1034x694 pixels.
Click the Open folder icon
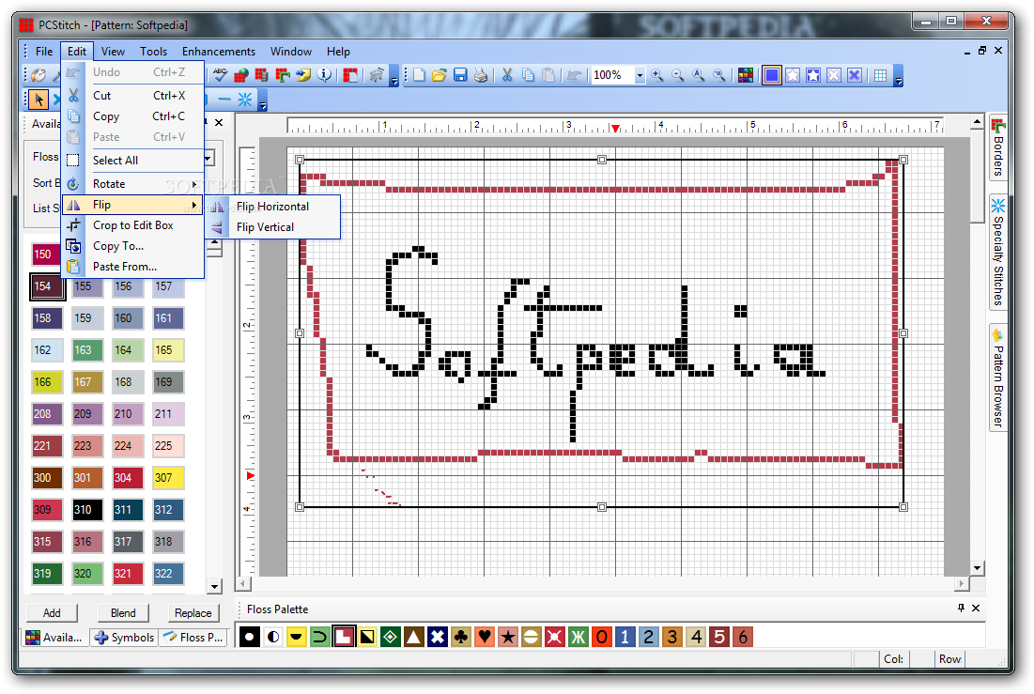(x=440, y=75)
